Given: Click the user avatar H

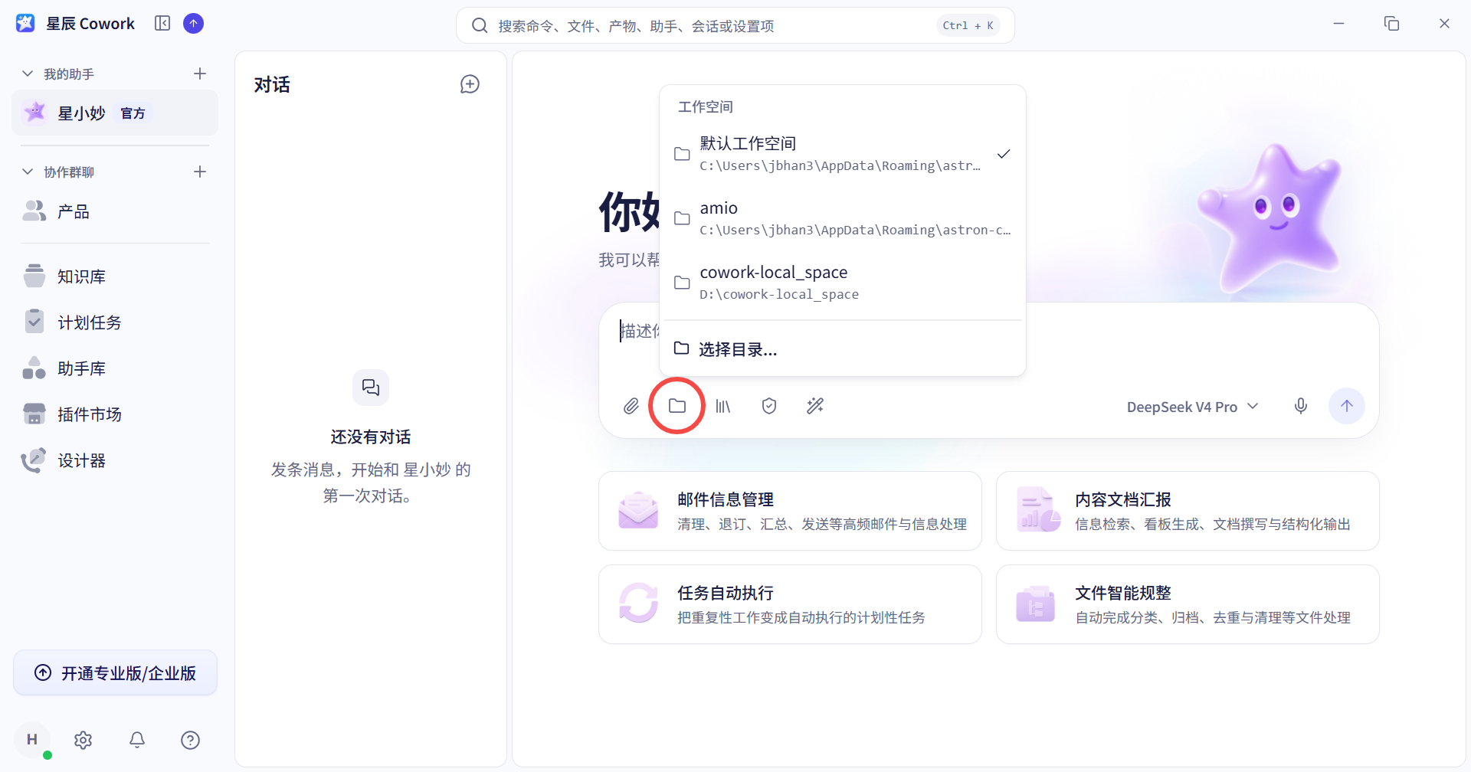Looking at the screenshot, I should (32, 740).
